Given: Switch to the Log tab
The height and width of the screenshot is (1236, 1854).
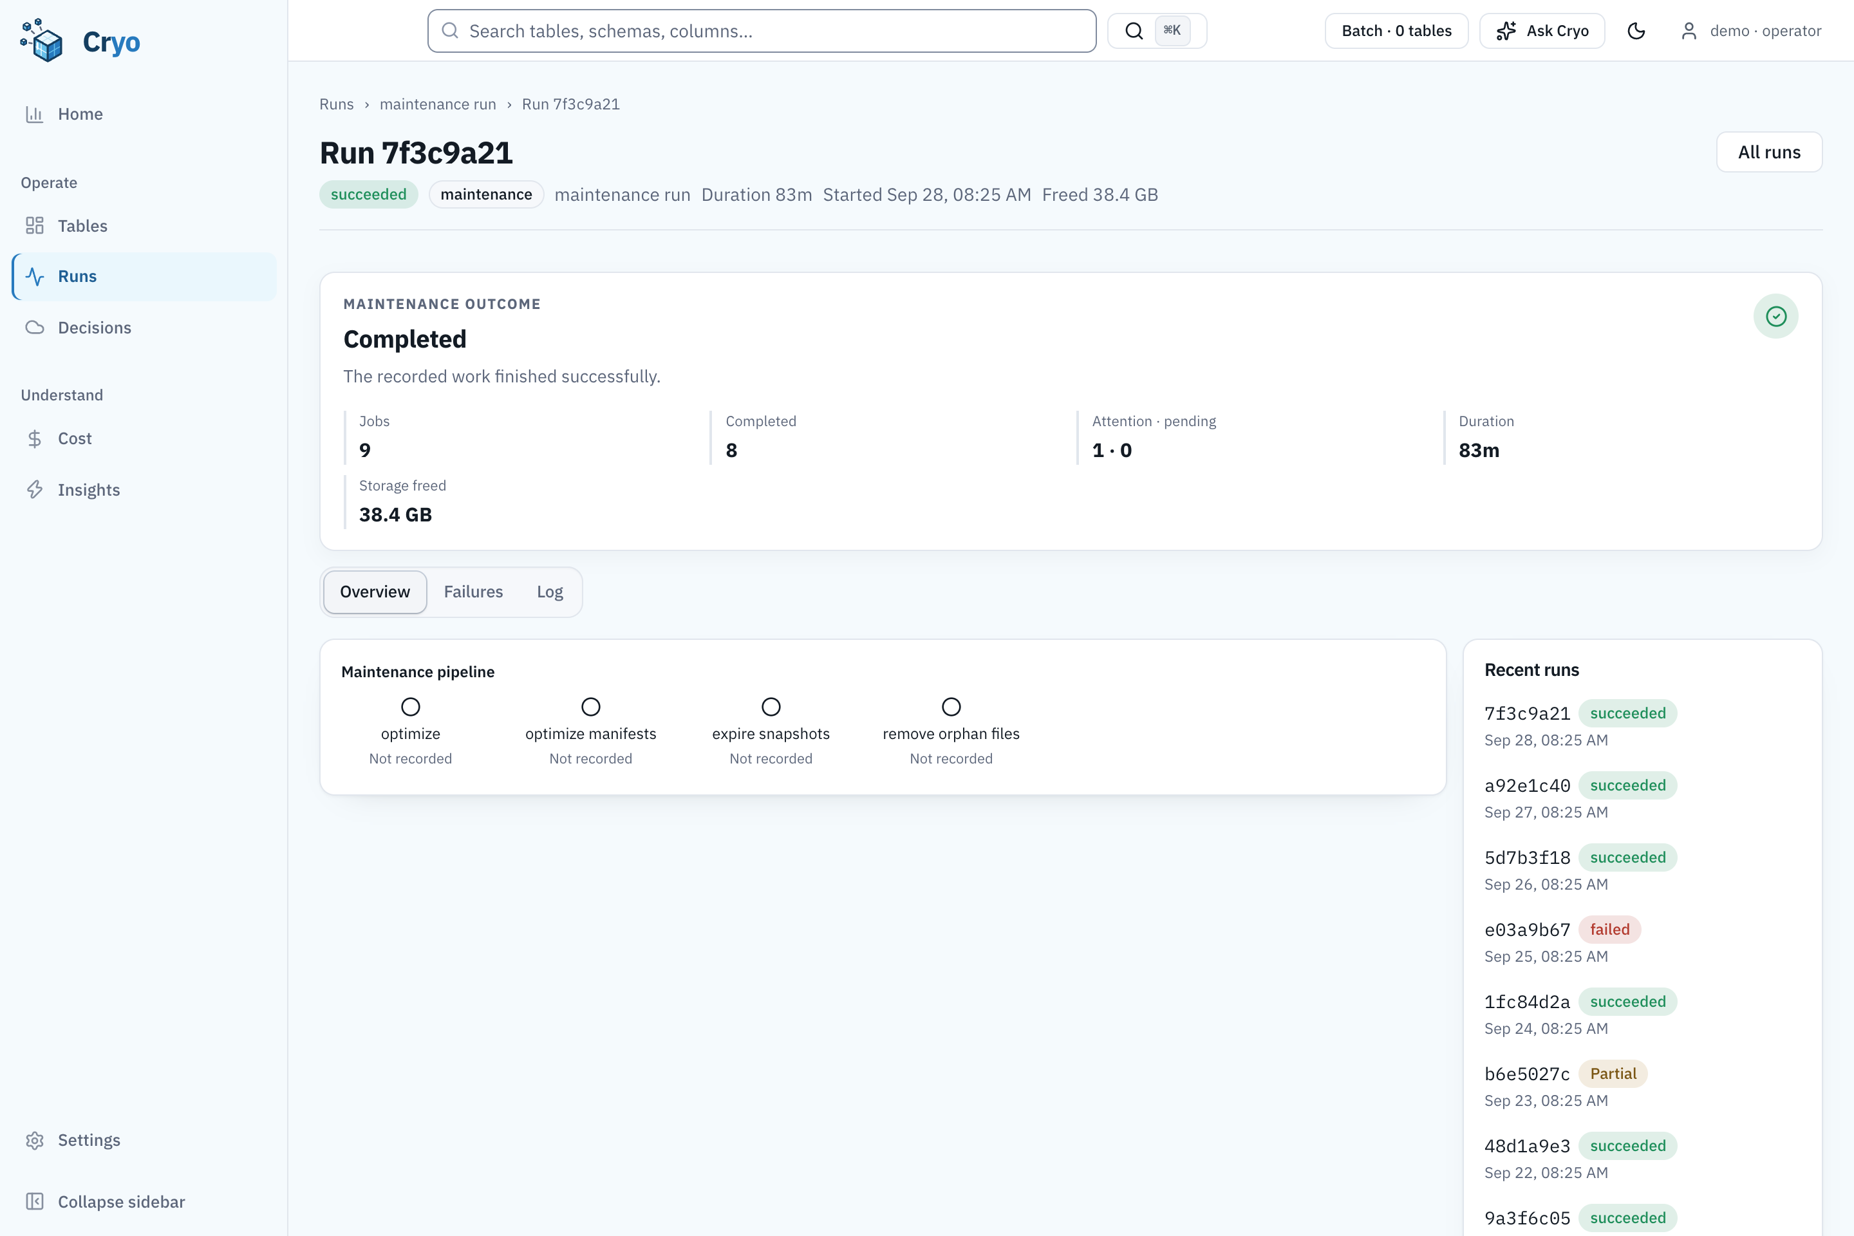Looking at the screenshot, I should pos(549,592).
